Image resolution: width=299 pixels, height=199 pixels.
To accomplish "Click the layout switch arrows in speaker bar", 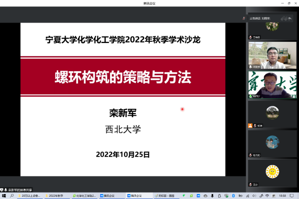I will (286, 18).
